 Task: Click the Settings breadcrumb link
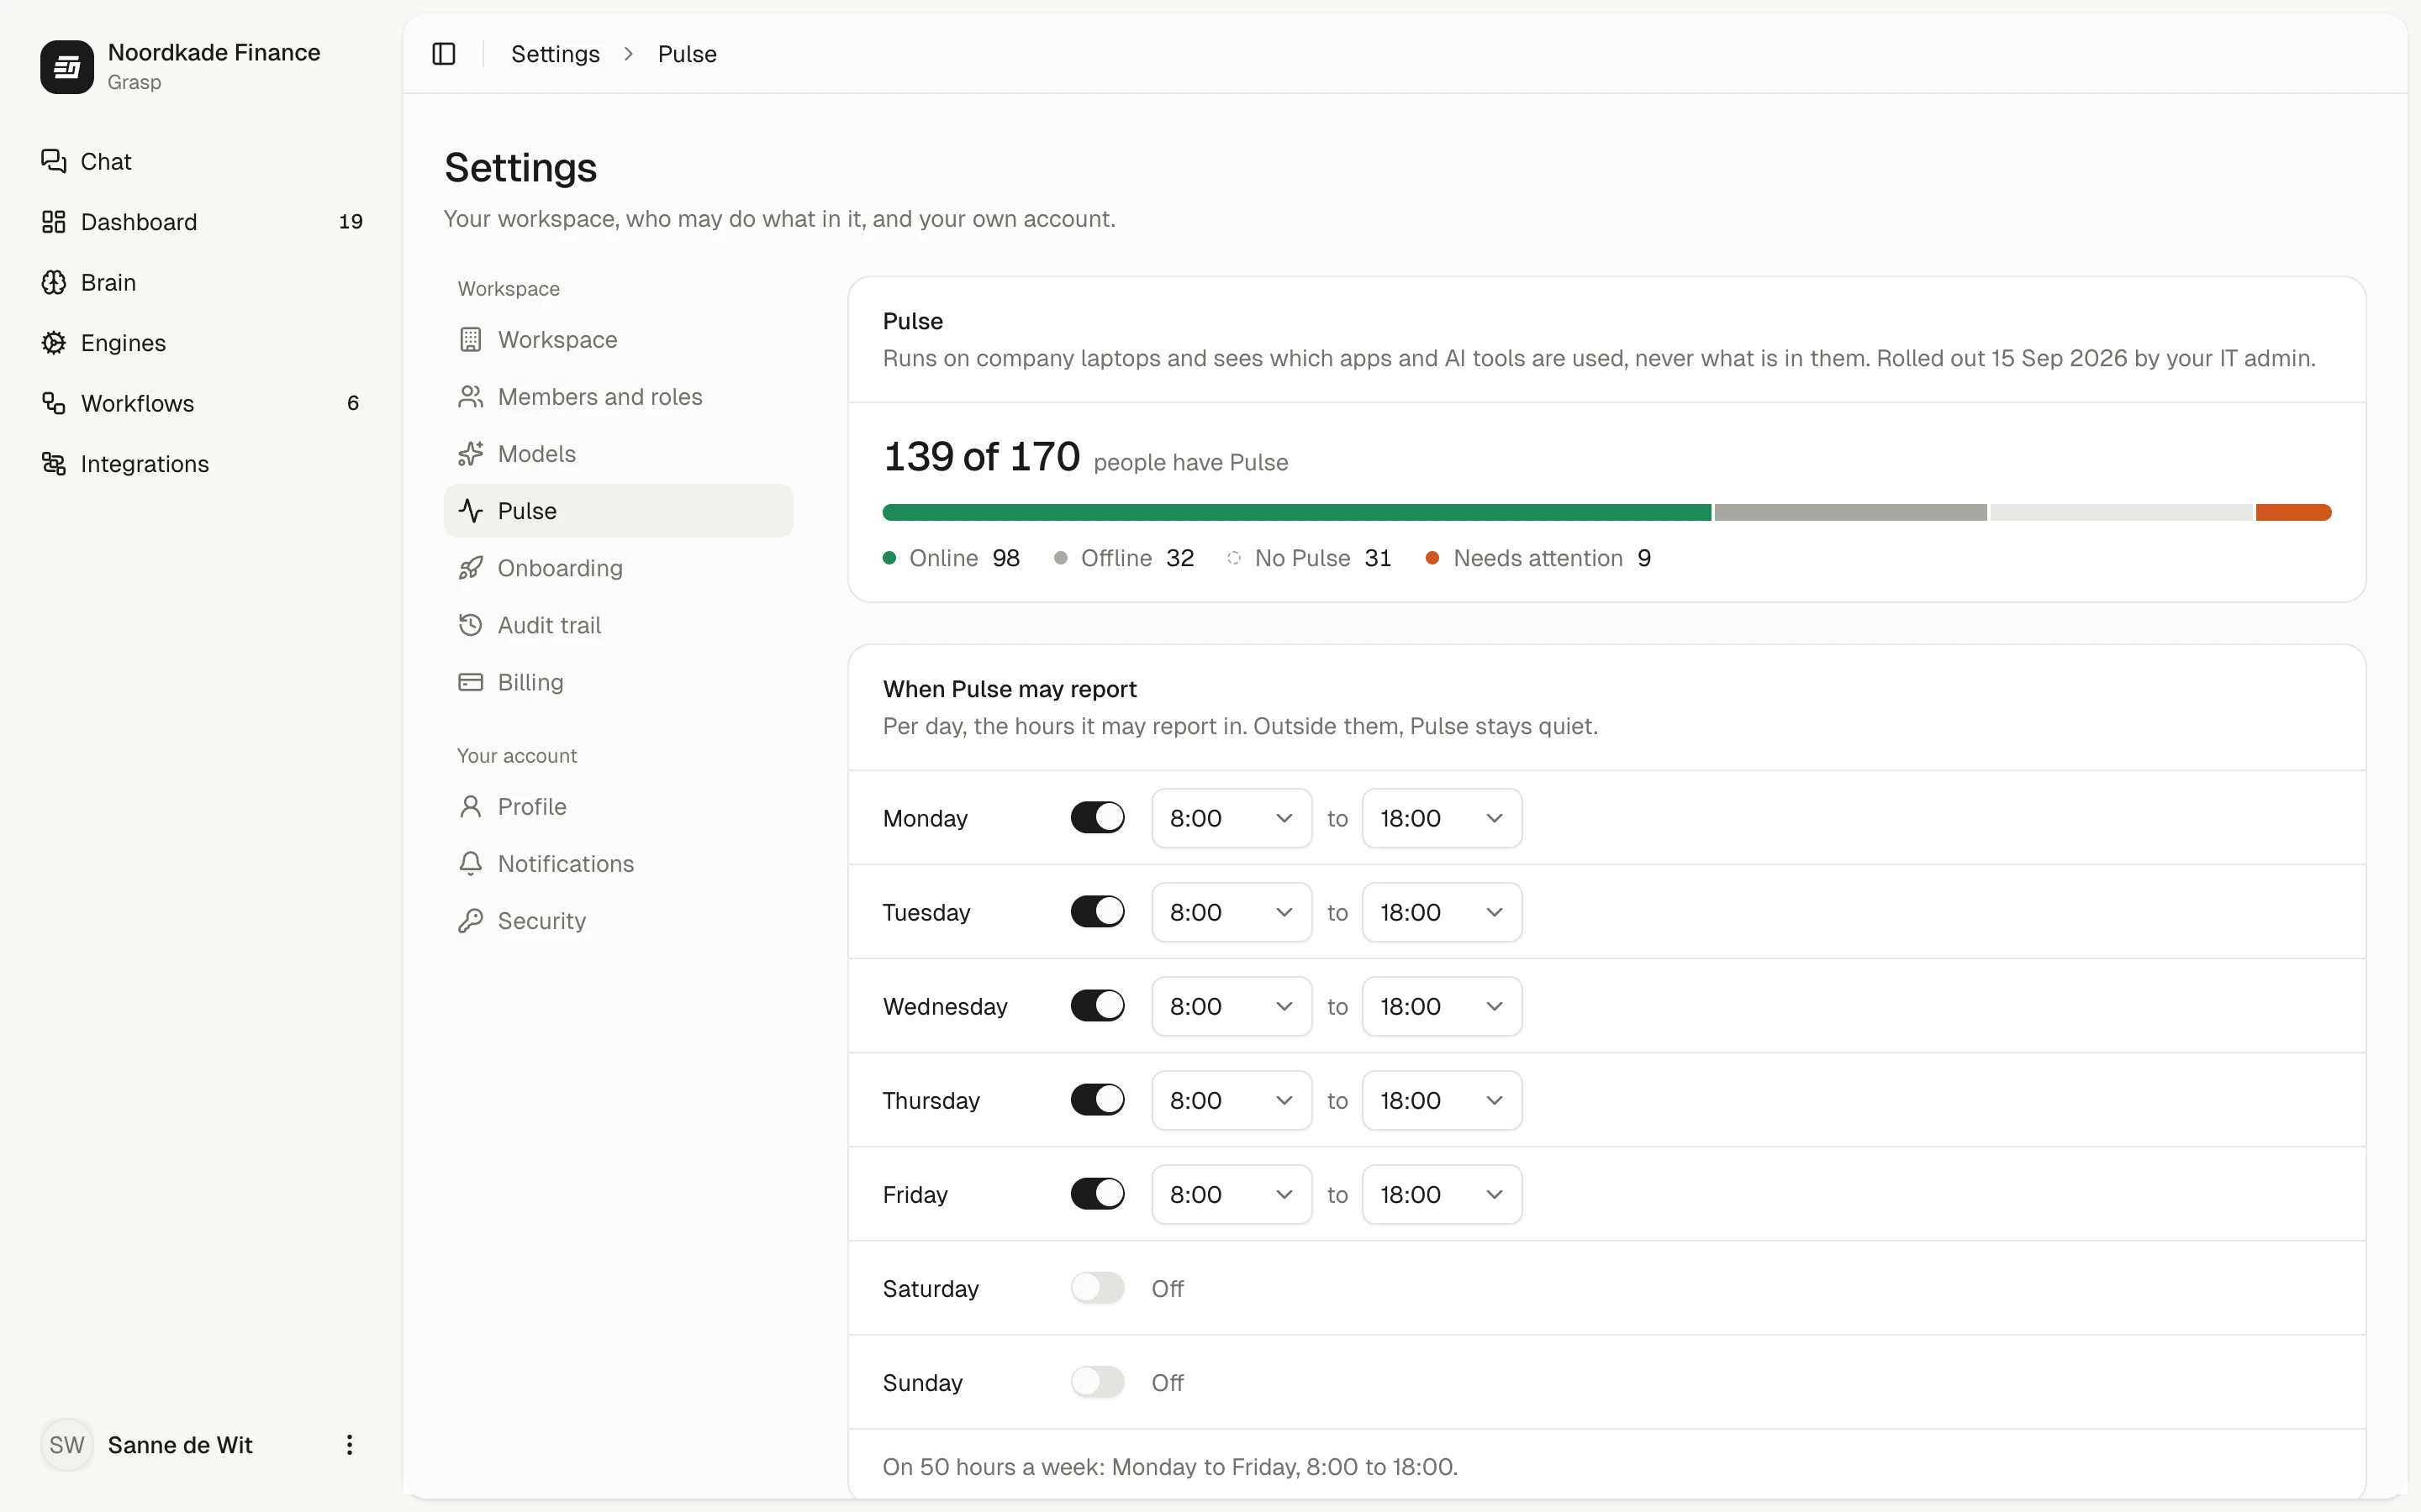coord(555,54)
